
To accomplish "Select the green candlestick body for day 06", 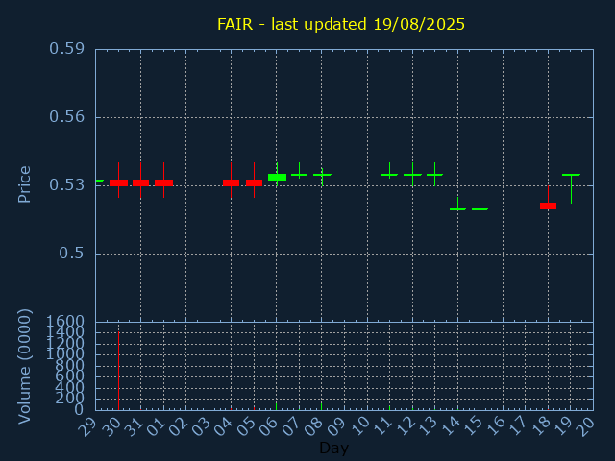I will [x=278, y=177].
